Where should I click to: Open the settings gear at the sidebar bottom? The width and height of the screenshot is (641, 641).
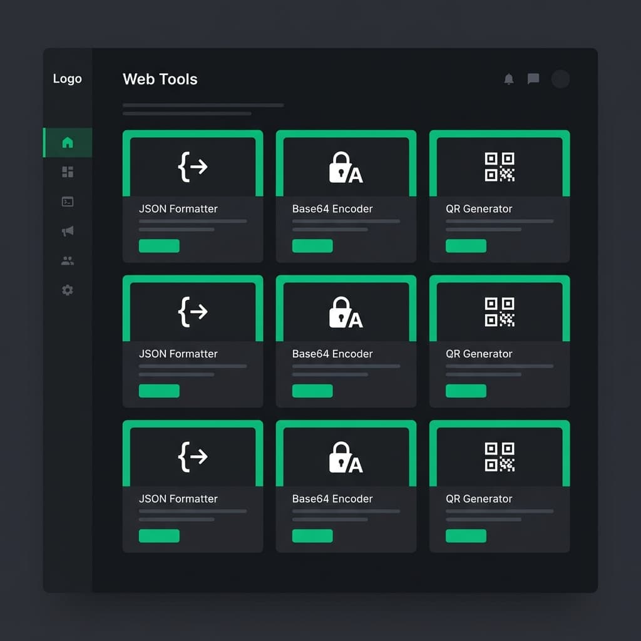(67, 290)
